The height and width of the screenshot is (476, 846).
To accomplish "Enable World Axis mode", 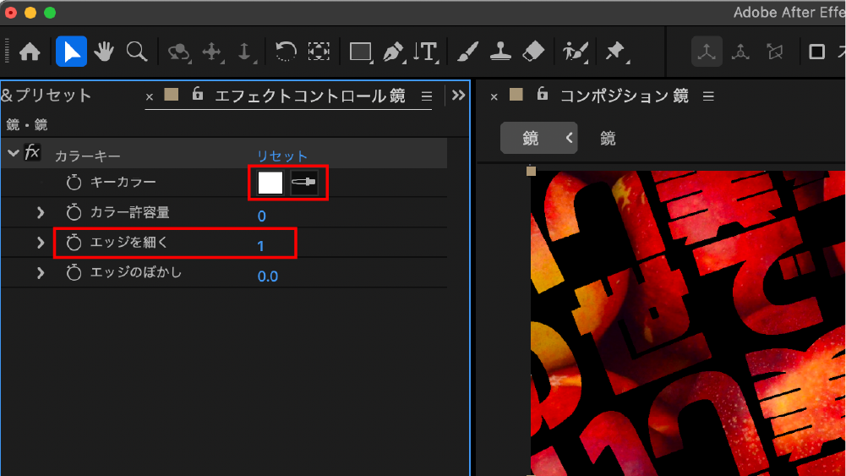I will point(740,52).
